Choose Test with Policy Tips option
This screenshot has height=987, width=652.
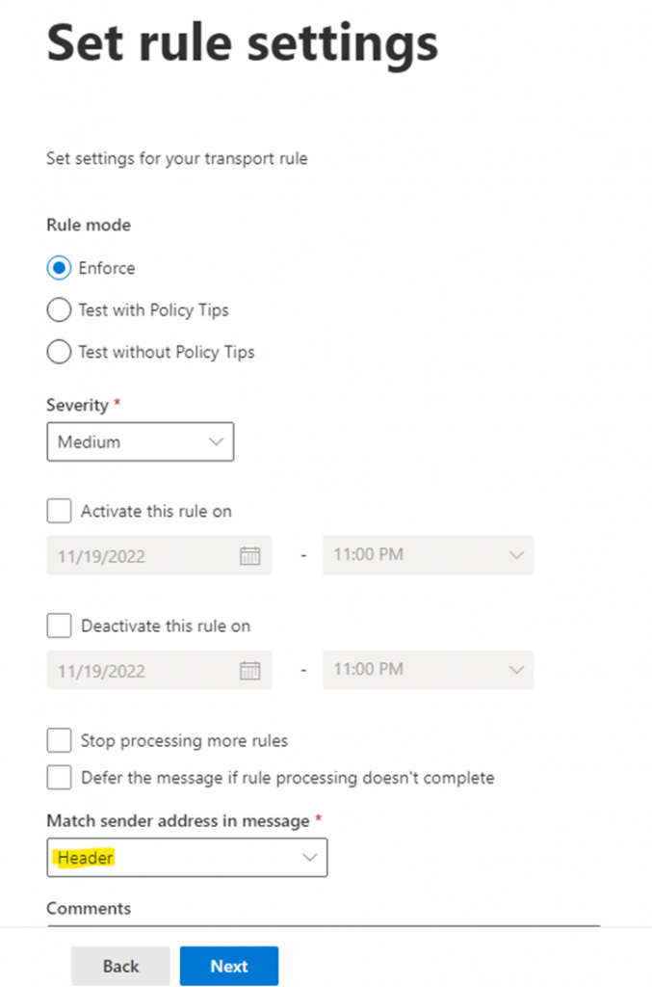pyautogui.click(x=59, y=310)
